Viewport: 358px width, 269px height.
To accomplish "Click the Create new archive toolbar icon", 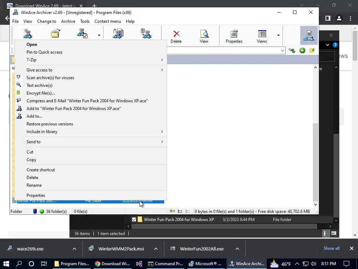I will tap(28, 34).
